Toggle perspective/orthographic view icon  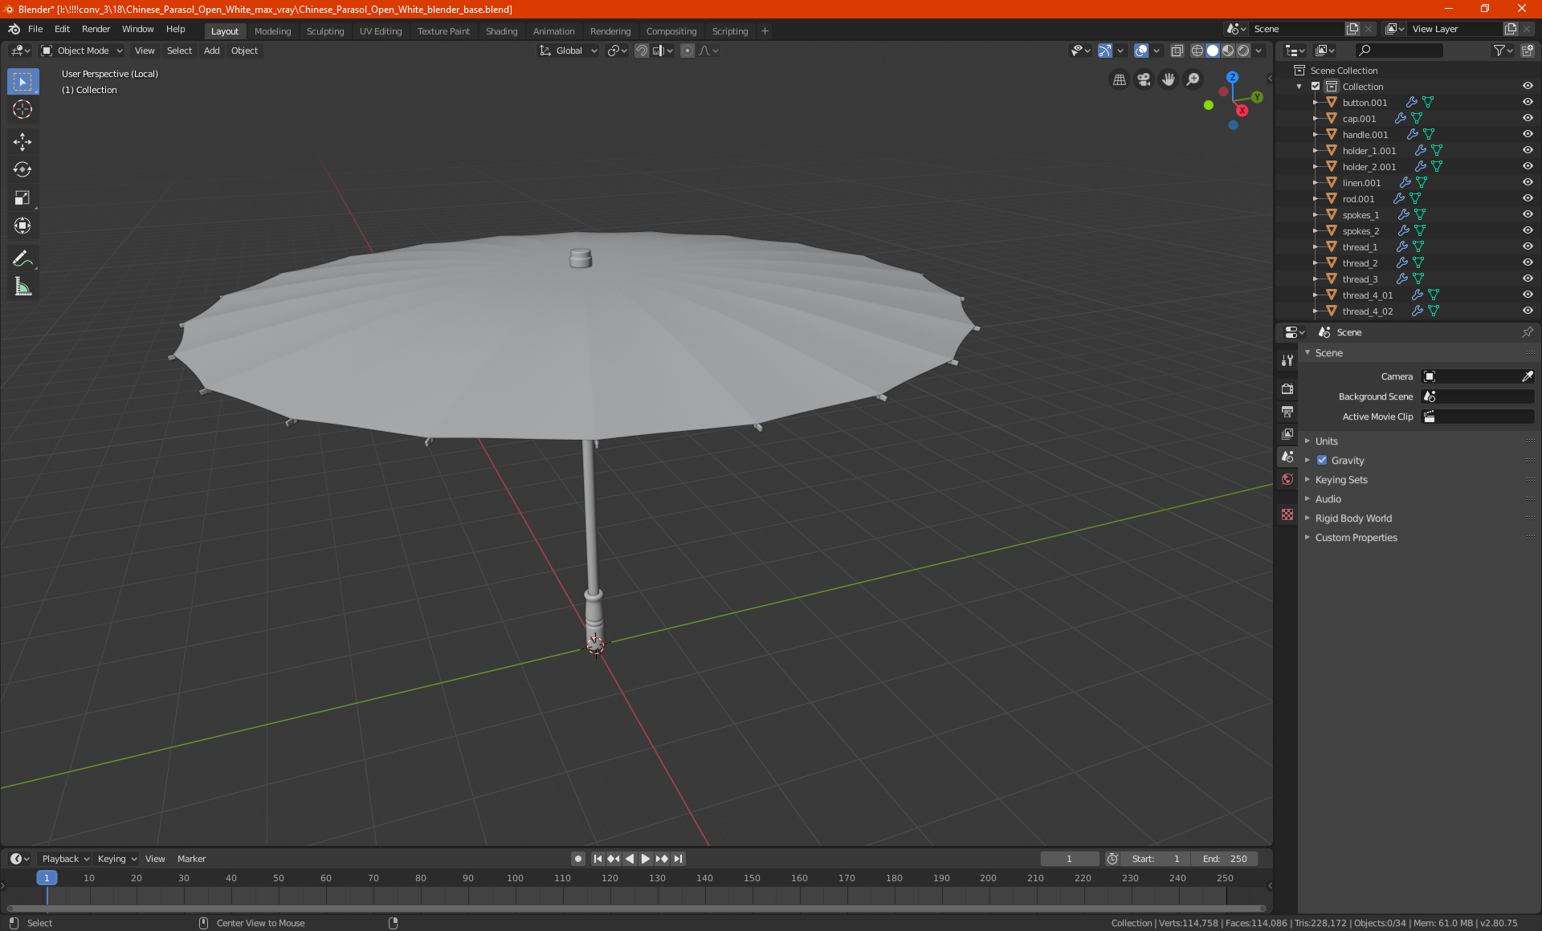point(1119,79)
